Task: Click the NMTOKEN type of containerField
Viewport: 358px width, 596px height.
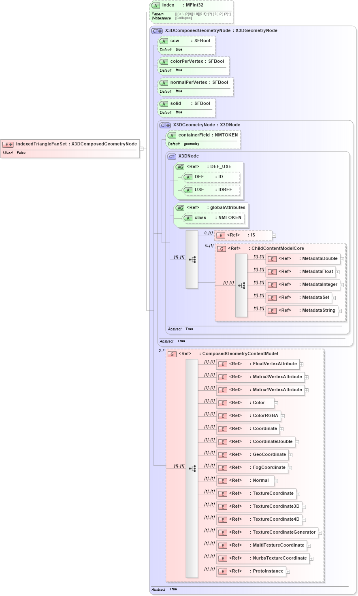Action: (226, 135)
